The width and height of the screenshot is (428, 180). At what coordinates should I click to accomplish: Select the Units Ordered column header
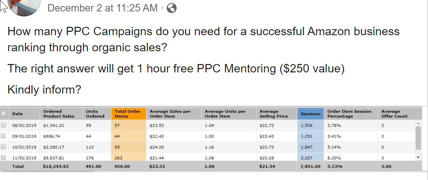[x=95, y=114]
